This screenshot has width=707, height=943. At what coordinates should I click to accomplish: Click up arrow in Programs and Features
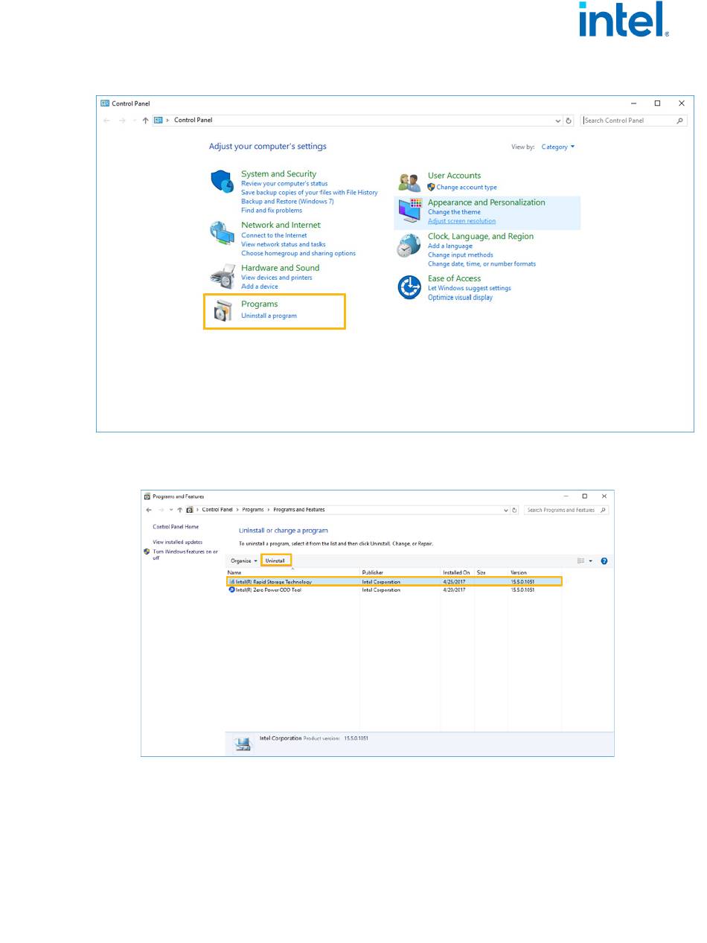tap(179, 510)
